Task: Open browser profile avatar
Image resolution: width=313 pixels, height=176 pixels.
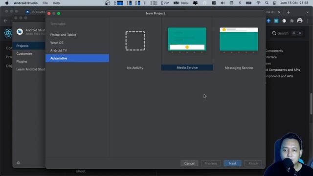Action: click(x=300, y=21)
